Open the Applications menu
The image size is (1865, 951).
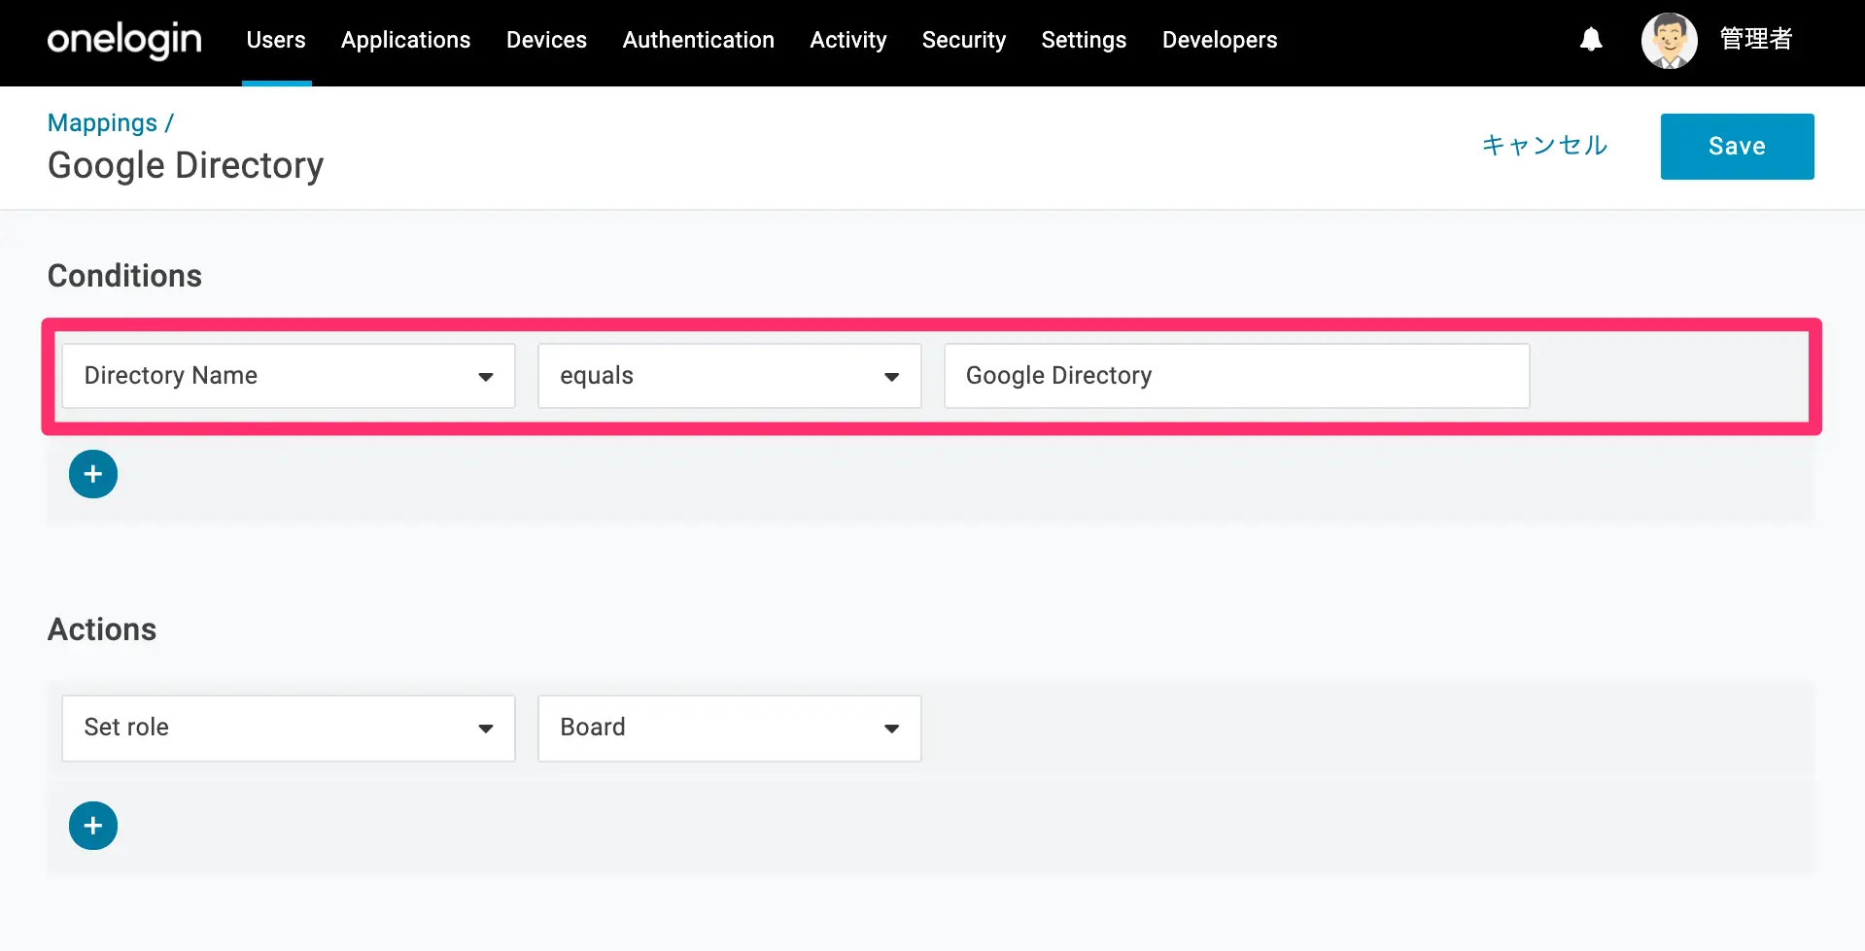[405, 40]
